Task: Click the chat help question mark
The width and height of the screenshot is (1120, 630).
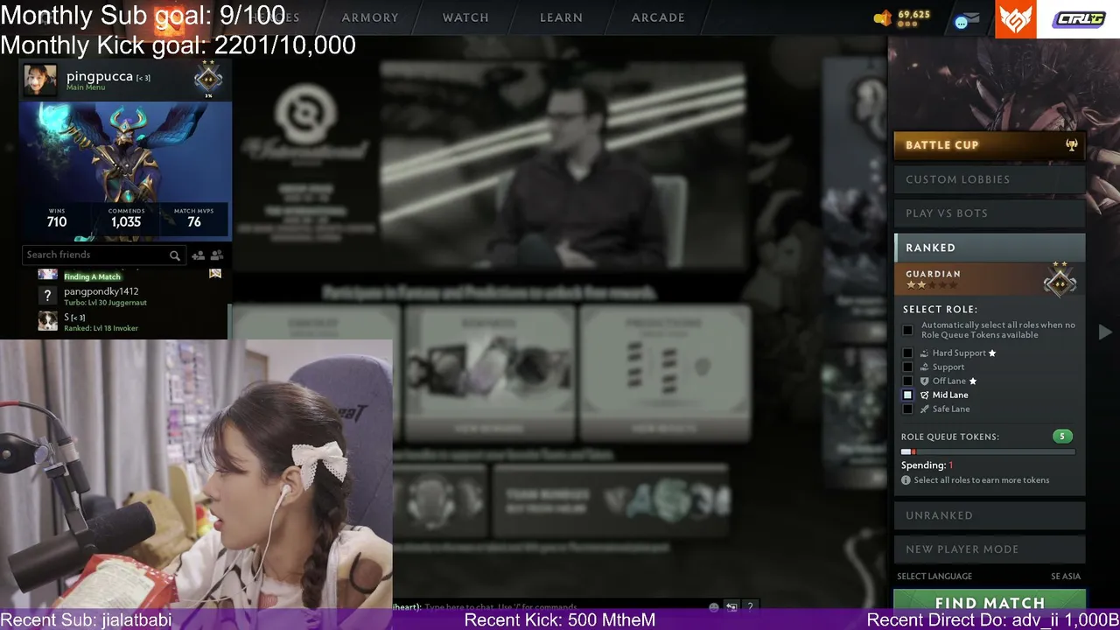Action: [750, 606]
